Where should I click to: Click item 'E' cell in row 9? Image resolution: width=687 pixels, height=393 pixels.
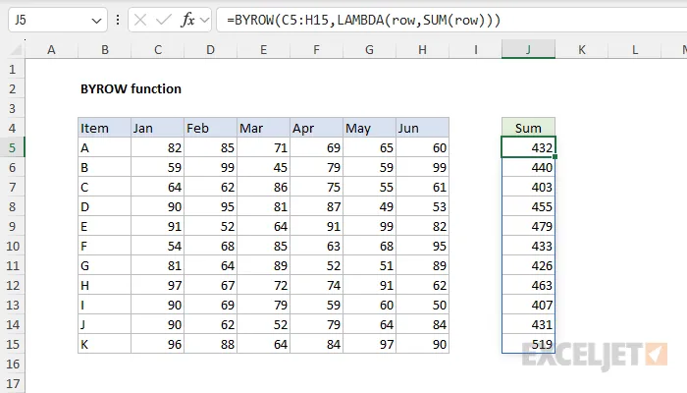105,226
